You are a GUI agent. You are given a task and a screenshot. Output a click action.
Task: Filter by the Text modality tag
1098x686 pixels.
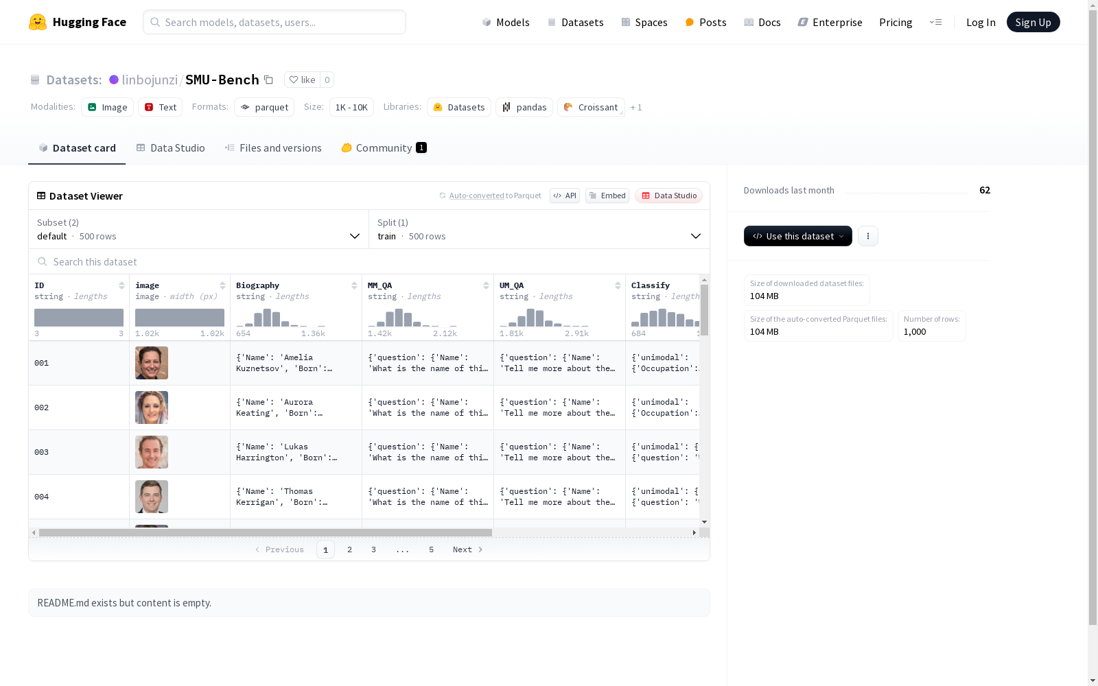coord(161,107)
